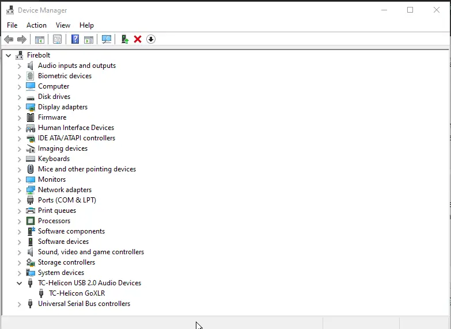Open the Action menu
The width and height of the screenshot is (451, 329).
[36, 25]
